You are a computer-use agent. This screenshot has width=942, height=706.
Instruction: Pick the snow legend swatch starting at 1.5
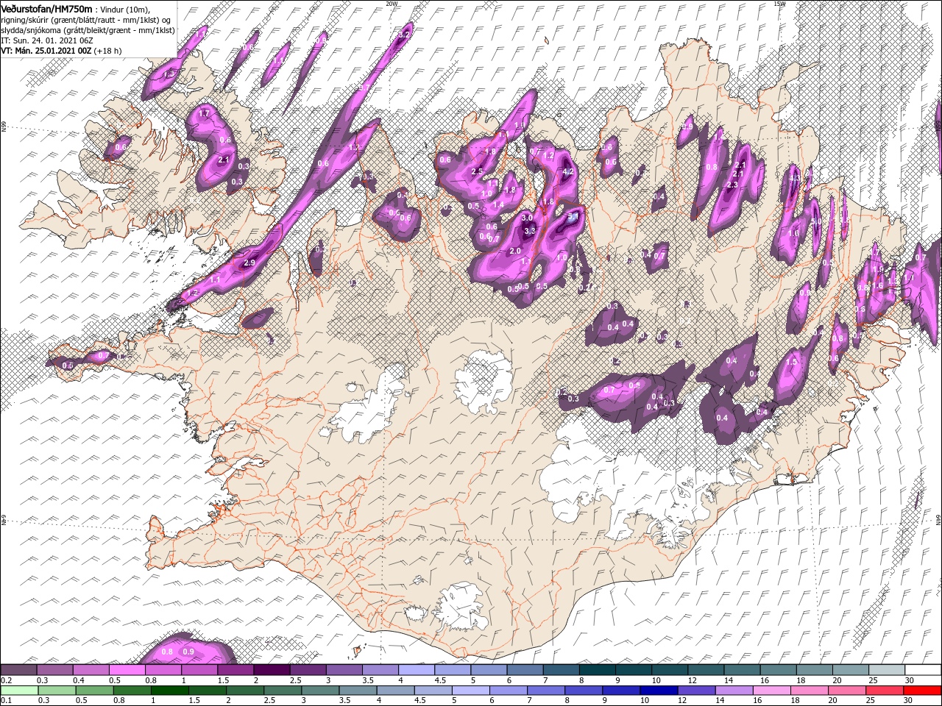pyautogui.click(x=235, y=670)
